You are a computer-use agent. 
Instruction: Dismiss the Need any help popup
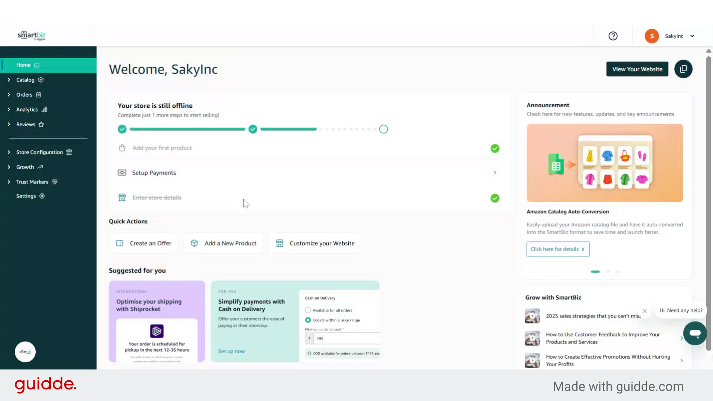click(645, 311)
